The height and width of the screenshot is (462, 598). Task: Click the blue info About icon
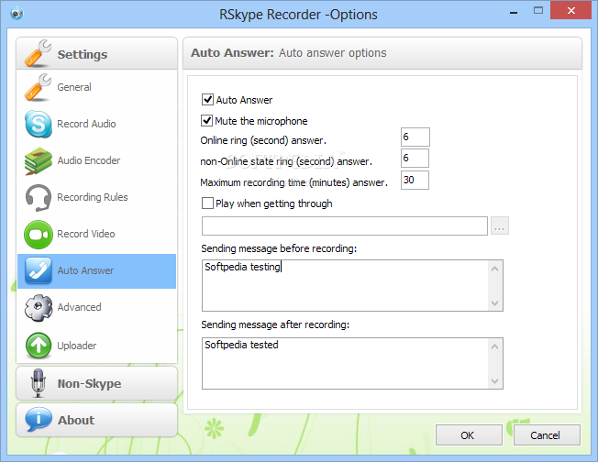pyautogui.click(x=39, y=419)
